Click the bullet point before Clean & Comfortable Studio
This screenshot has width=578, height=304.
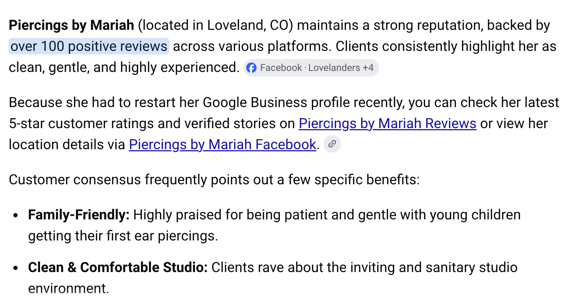[x=15, y=268]
